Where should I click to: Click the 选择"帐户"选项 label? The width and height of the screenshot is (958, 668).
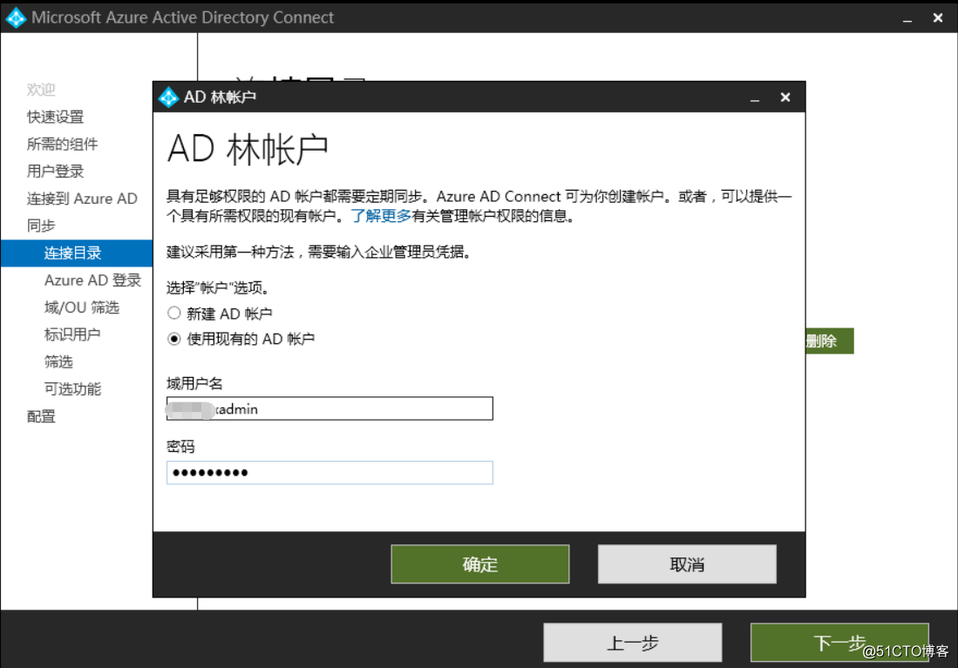(x=218, y=287)
